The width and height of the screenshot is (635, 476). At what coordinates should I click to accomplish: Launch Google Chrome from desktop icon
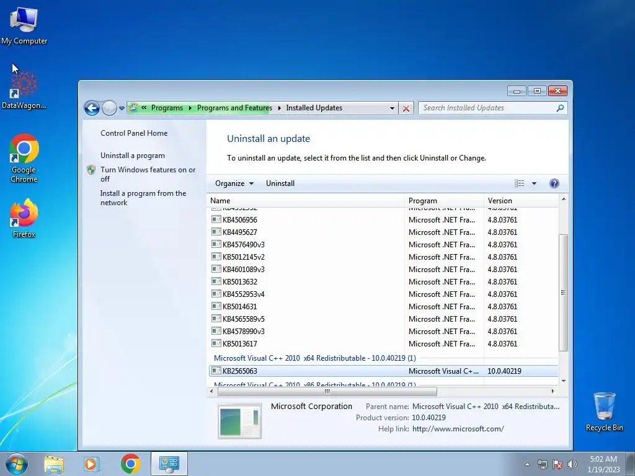pyautogui.click(x=24, y=158)
